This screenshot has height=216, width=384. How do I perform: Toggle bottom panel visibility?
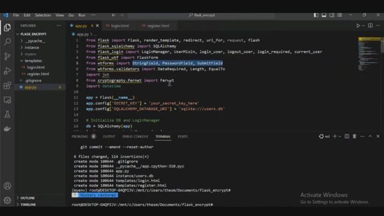(324, 15)
